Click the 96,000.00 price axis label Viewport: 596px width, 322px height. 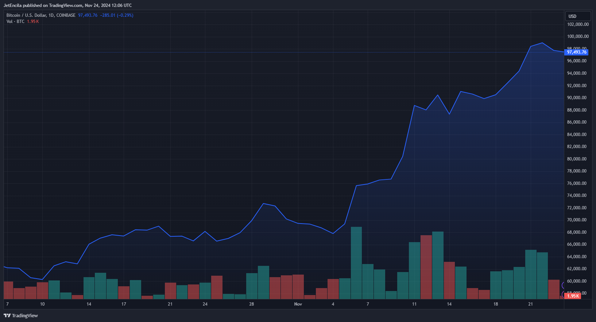[x=577, y=61]
